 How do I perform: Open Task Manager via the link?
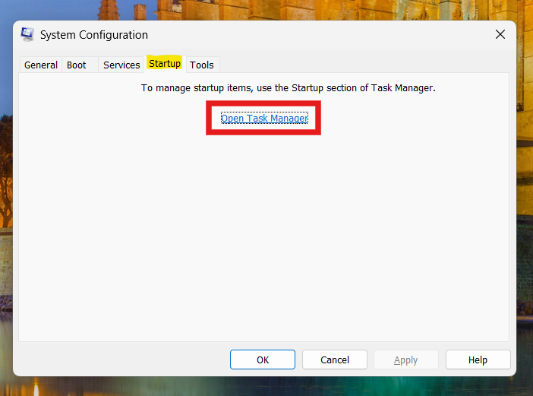click(264, 118)
